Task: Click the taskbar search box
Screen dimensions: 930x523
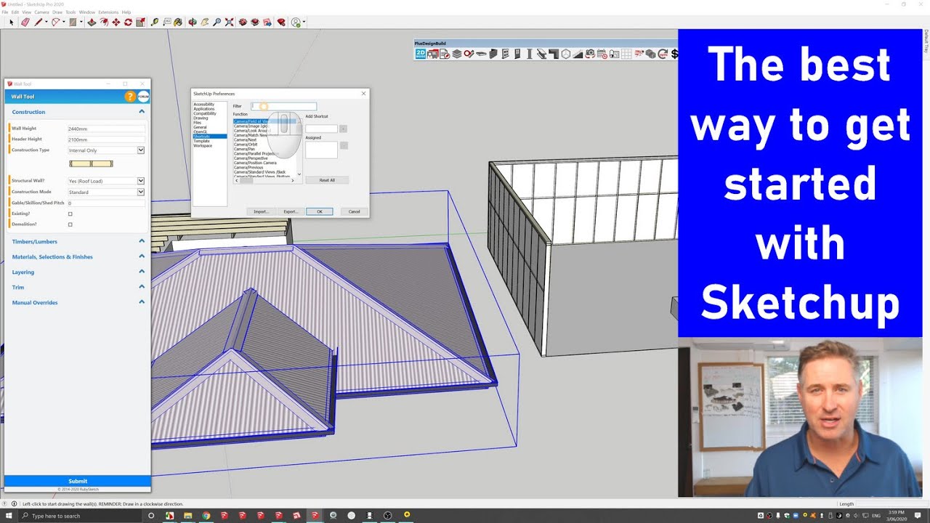Action: point(80,516)
